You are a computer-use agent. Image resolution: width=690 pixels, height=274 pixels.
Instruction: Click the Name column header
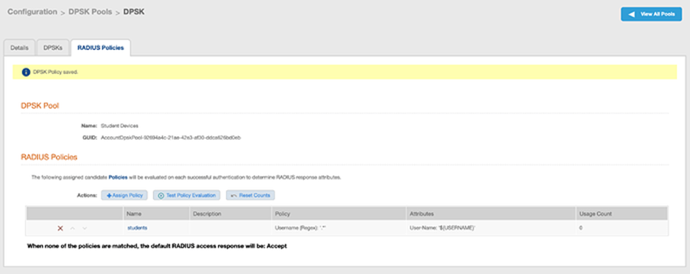point(156,214)
